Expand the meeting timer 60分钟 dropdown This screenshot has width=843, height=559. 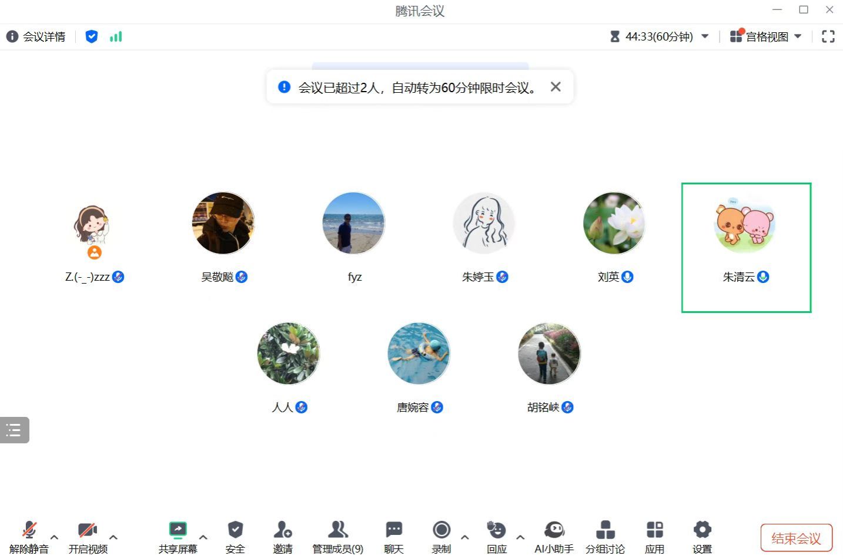coord(705,36)
